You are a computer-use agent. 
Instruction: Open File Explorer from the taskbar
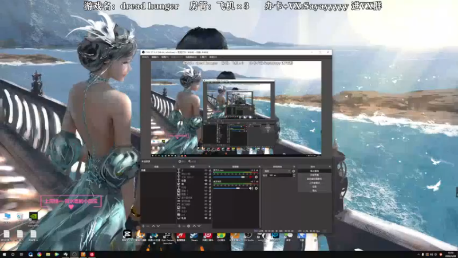(48, 255)
